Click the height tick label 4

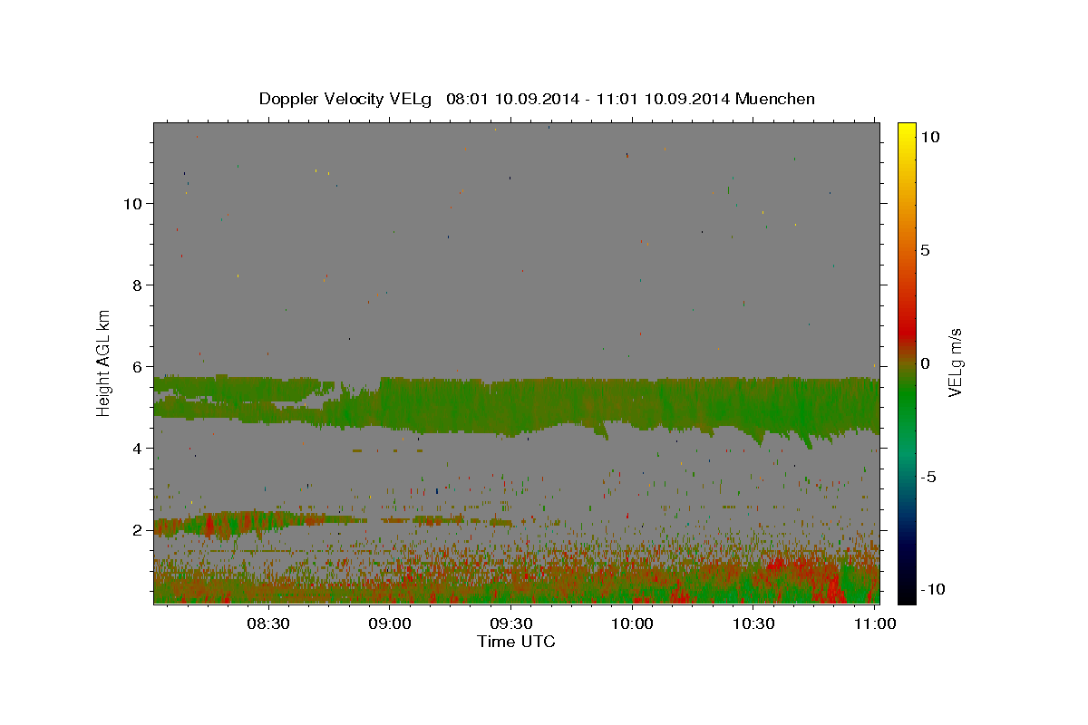tap(137, 448)
